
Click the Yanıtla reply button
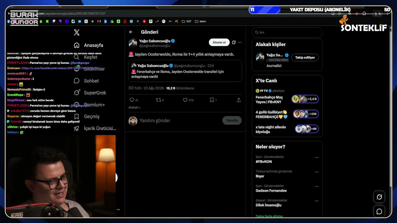232,120
